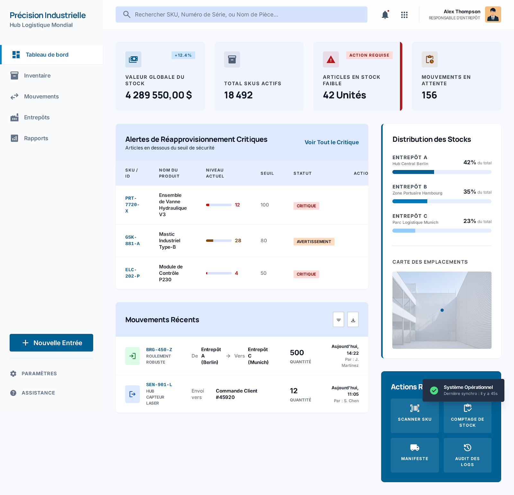Download the recent movements list
The width and height of the screenshot is (514, 495).
353,319
